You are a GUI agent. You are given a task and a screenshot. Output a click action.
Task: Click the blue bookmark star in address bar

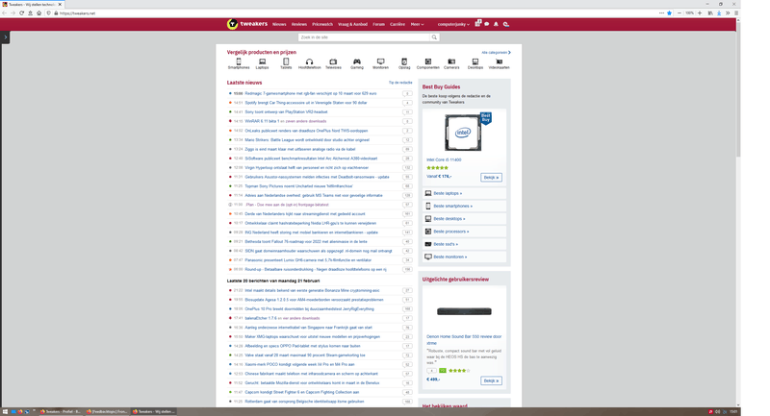point(669,13)
